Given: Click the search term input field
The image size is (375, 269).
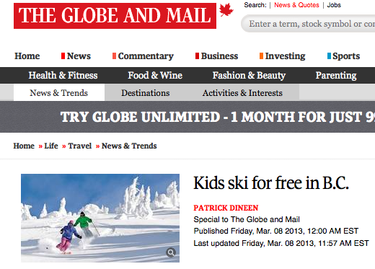Looking at the screenshot, I should click(308, 24).
